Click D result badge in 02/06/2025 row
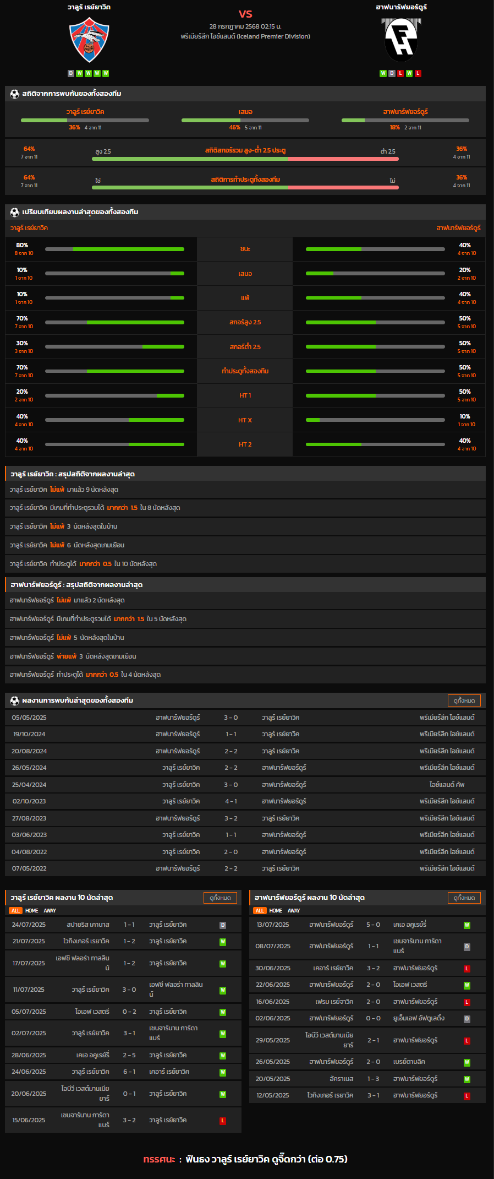Viewport: 494px width, 1179px height. [x=467, y=1019]
